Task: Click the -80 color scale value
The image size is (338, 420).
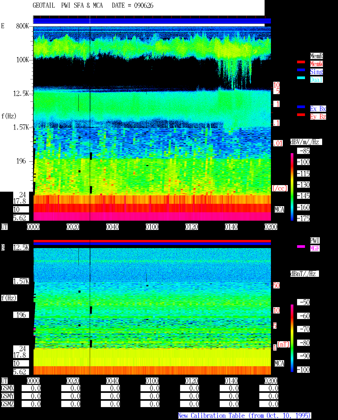Action: click(x=303, y=343)
